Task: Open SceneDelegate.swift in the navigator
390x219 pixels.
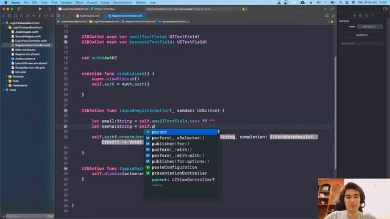Action: (27, 36)
